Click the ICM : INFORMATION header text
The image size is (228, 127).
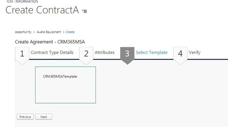(22, 2)
